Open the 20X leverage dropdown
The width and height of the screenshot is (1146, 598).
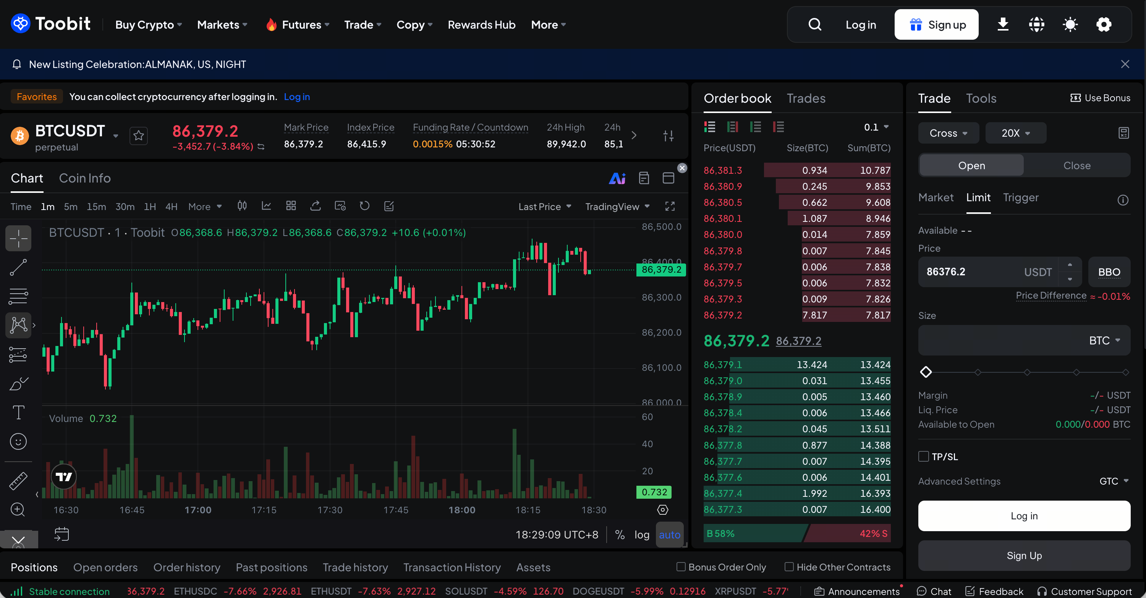point(1015,133)
